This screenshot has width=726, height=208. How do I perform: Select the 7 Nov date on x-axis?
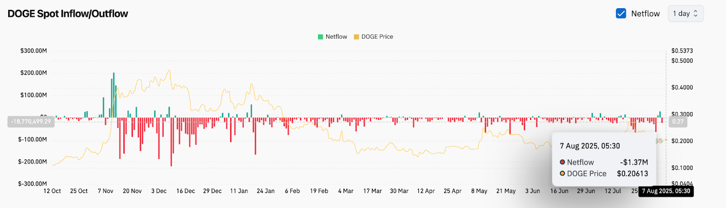105,191
